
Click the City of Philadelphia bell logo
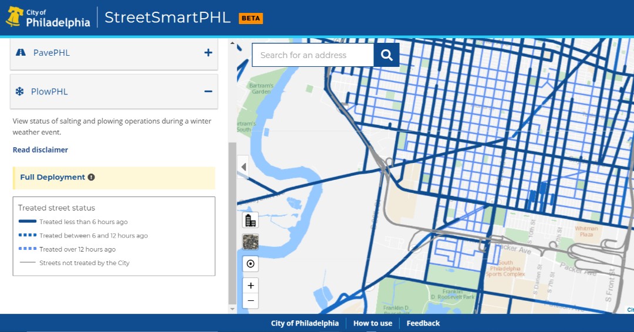point(15,18)
